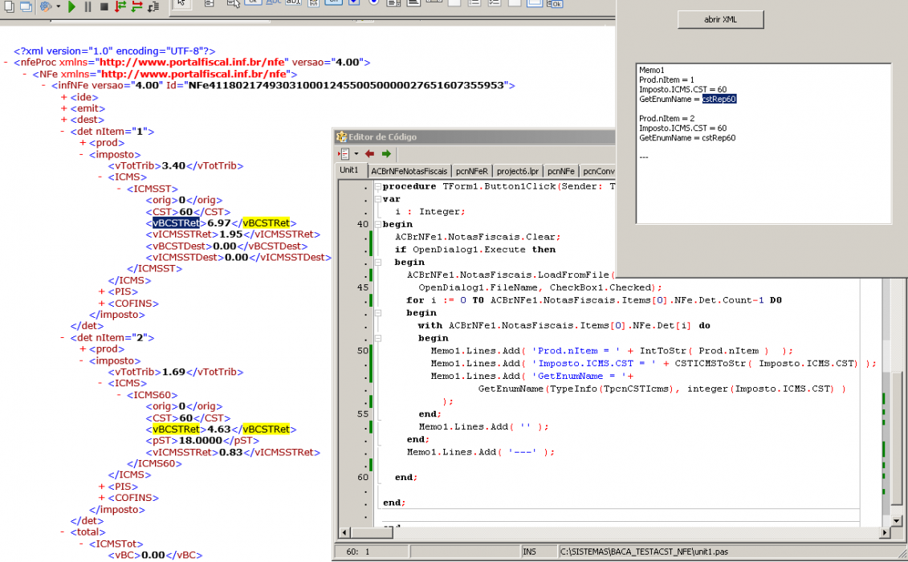The width and height of the screenshot is (908, 562).
Task: Select the arrow pointer tool in component palette
Action: (x=181, y=4)
